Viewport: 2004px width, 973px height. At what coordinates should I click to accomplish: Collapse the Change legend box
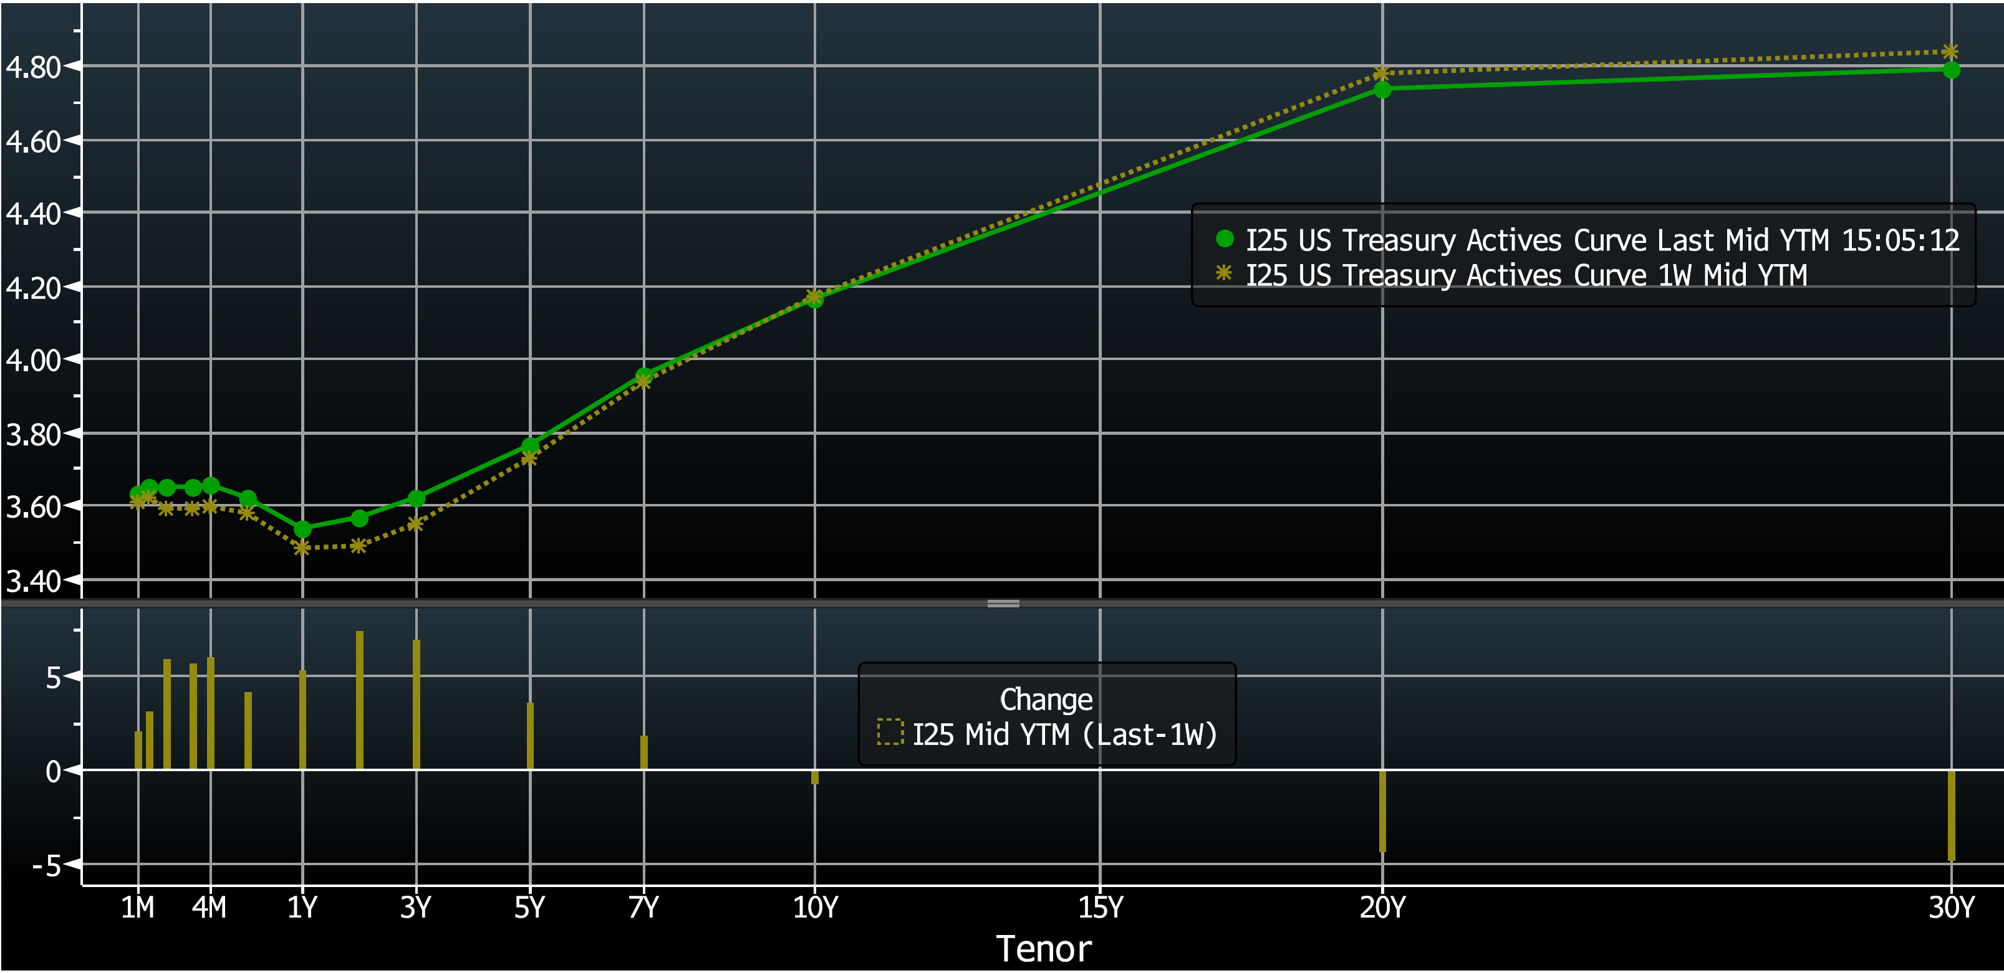[1047, 715]
